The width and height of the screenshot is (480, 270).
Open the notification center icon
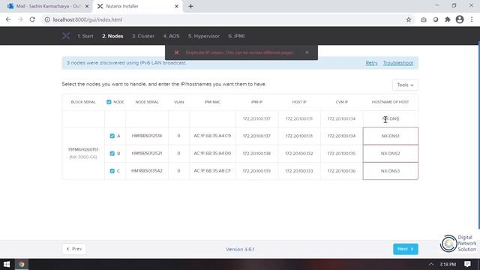coord(467,264)
